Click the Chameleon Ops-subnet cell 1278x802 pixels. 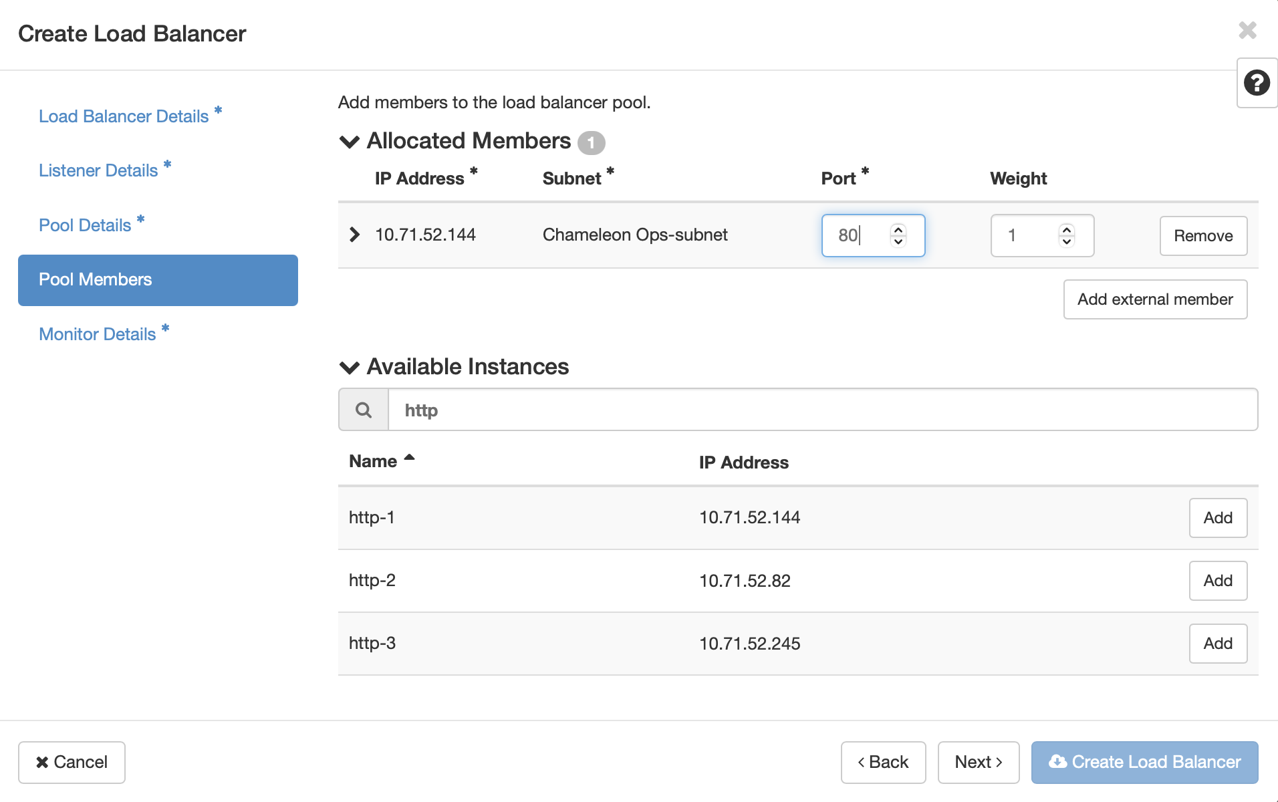635,235
